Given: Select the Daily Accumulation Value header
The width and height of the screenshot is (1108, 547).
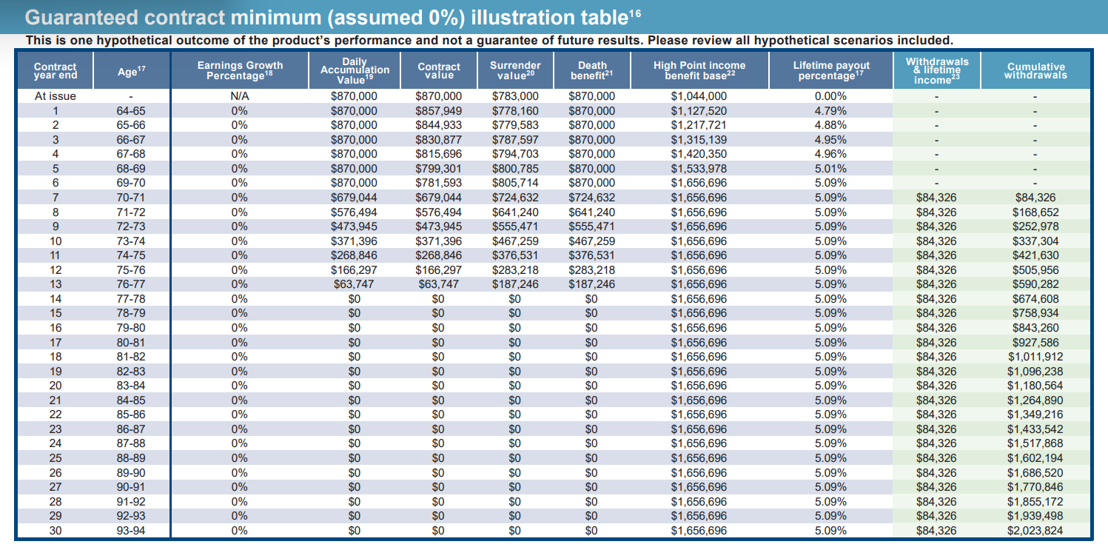Looking at the screenshot, I should (x=354, y=70).
